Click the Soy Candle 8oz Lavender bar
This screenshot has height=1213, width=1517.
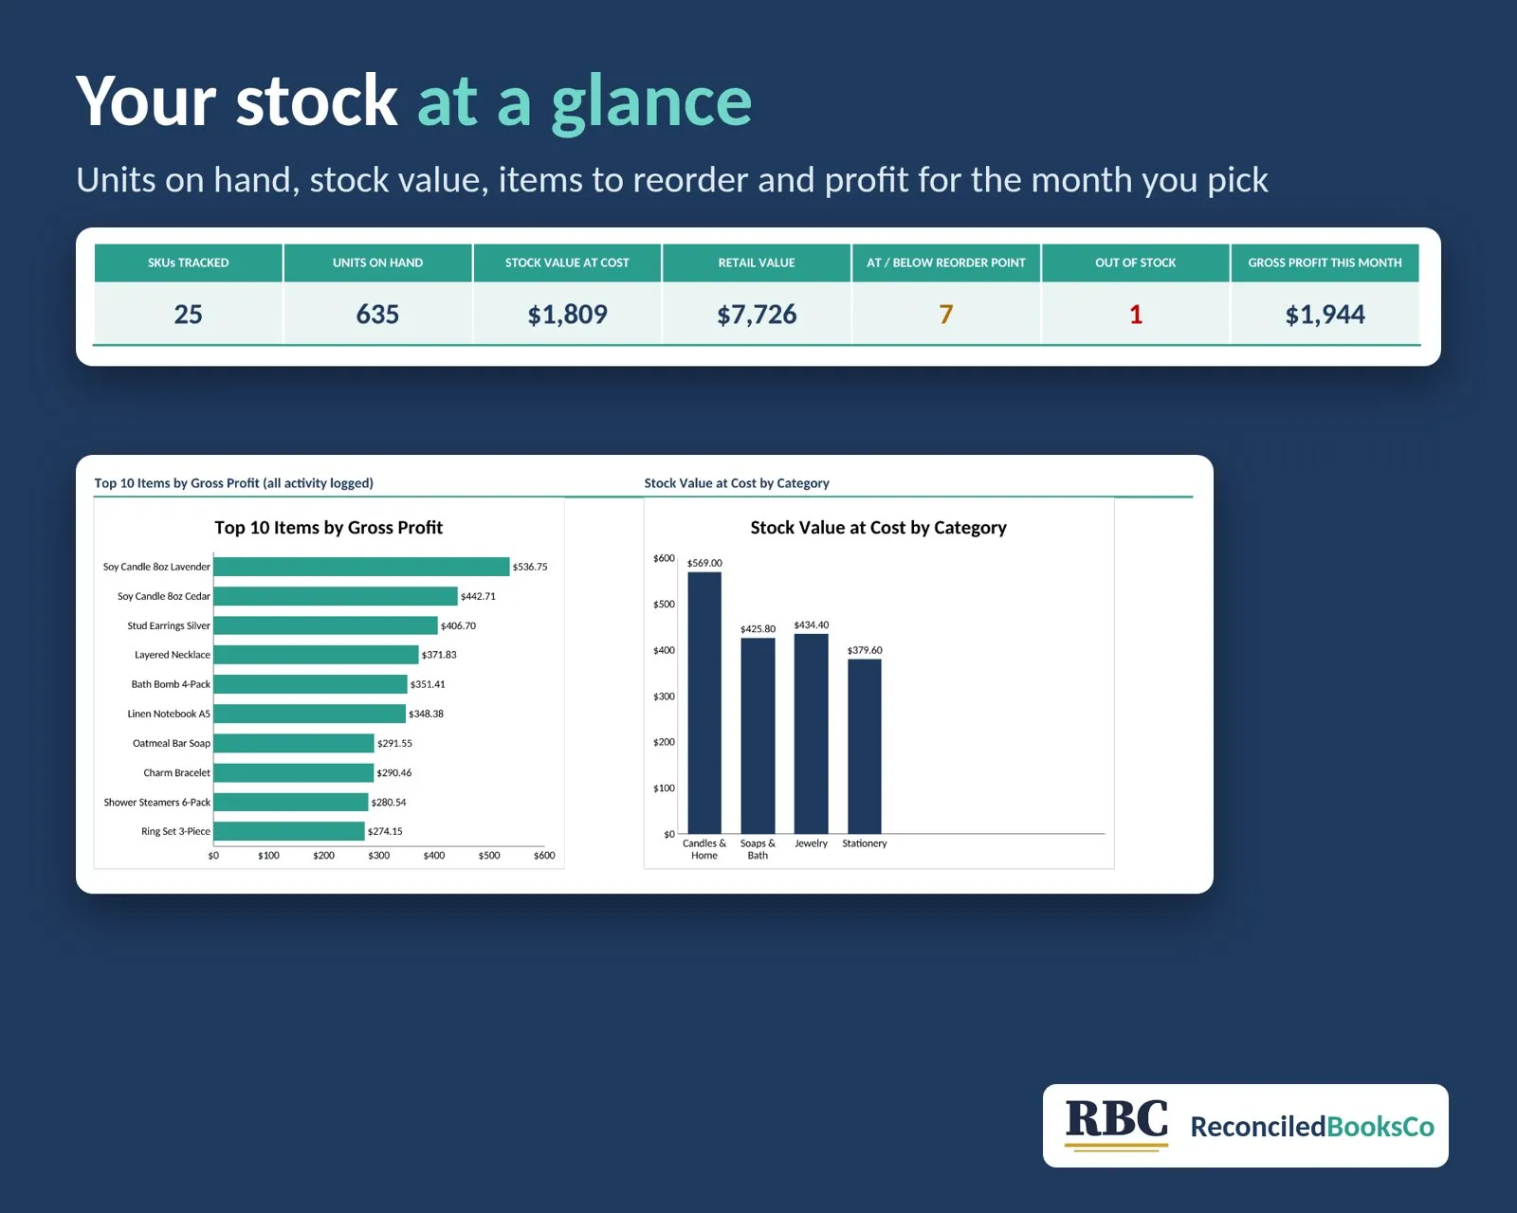click(x=361, y=567)
